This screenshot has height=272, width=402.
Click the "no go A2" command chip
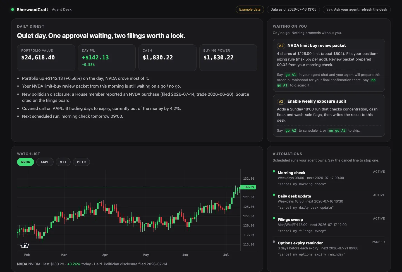point(337,131)
